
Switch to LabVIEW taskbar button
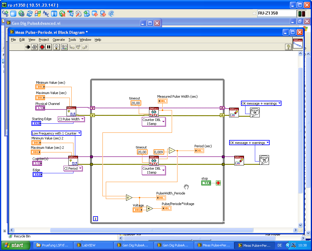93,245
